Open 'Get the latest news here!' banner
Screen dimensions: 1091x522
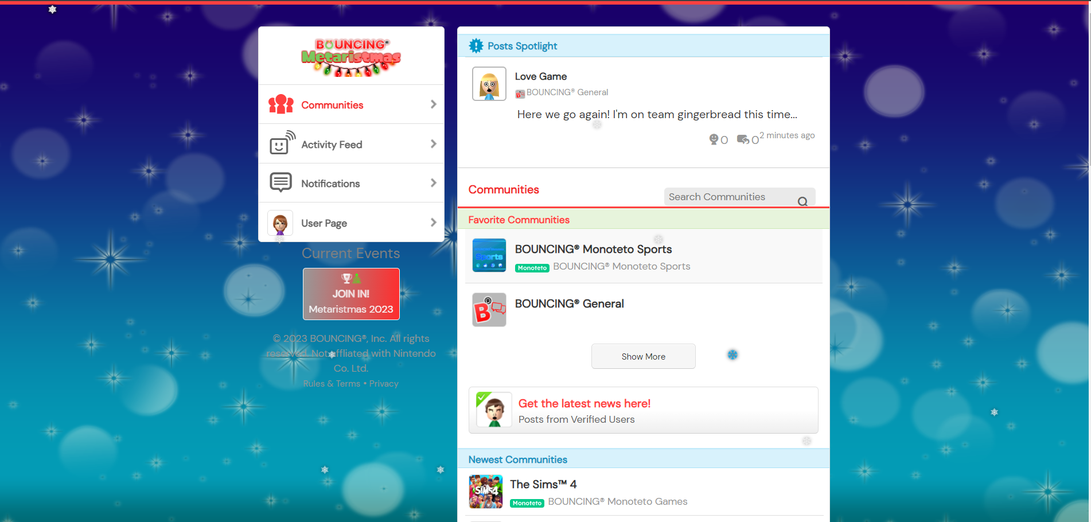(x=644, y=410)
